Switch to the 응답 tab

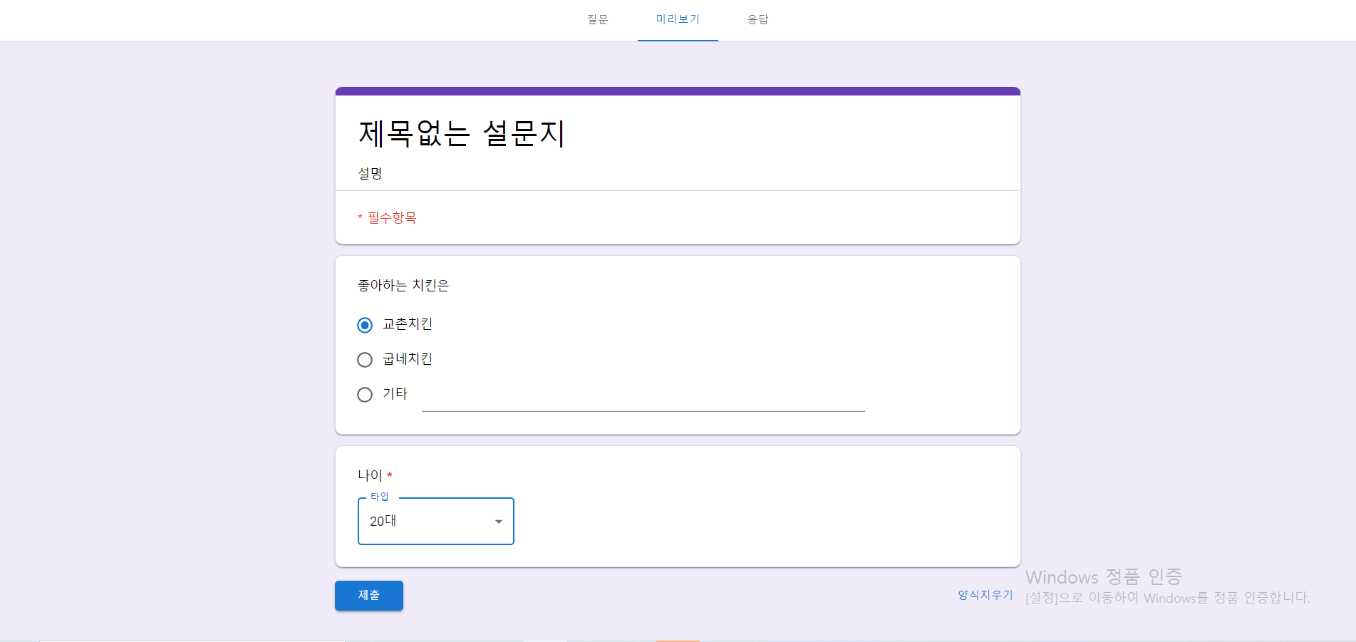(757, 19)
